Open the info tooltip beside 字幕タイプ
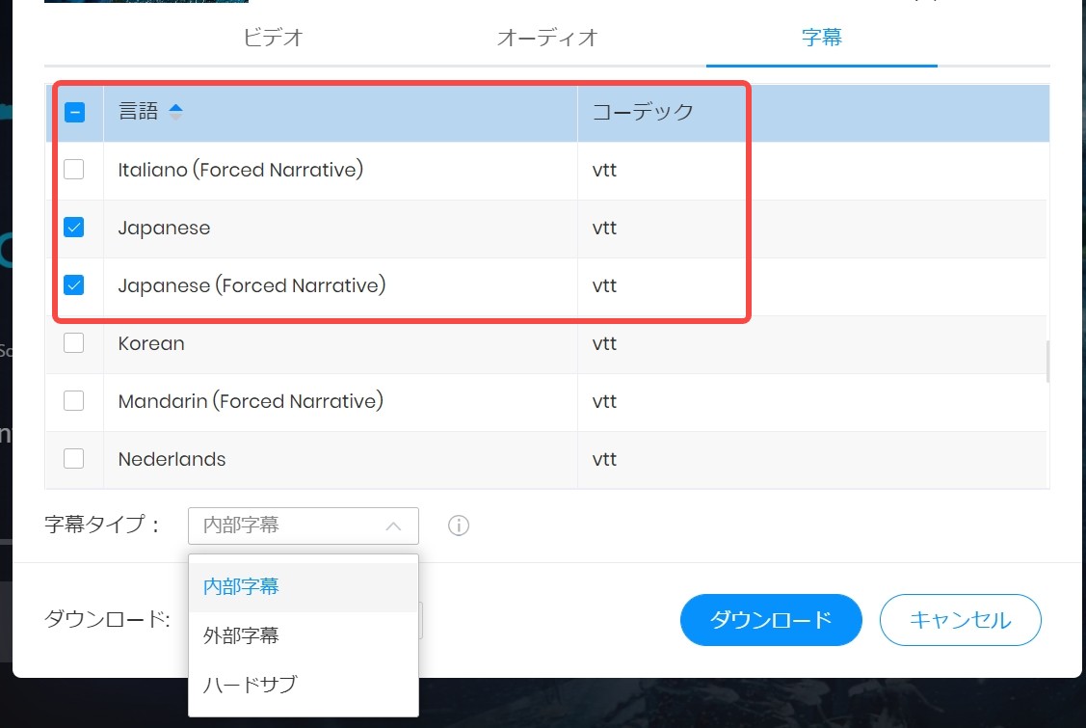The height and width of the screenshot is (728, 1086). coord(459,525)
